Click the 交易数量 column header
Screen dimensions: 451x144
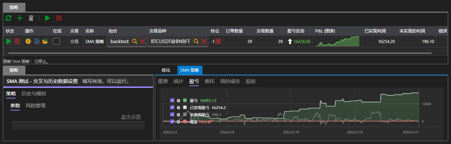[x=265, y=31]
